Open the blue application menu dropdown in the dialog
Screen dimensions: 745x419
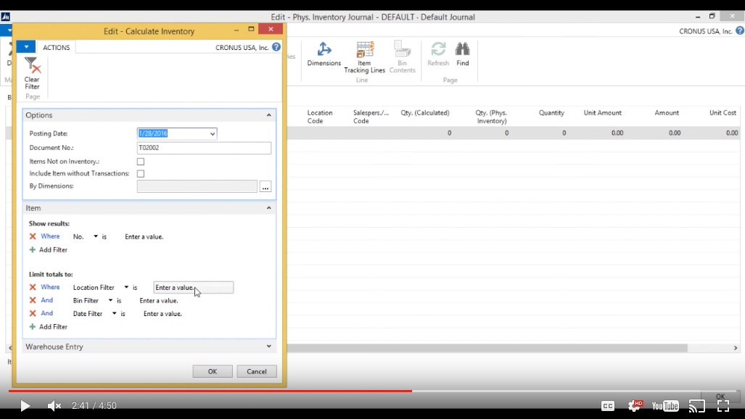point(26,47)
